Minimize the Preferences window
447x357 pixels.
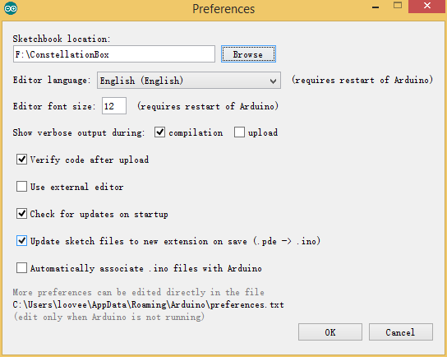[376, 7]
